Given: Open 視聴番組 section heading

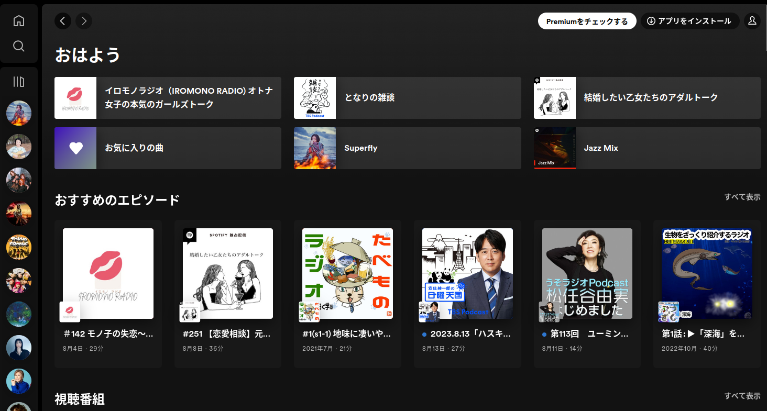Looking at the screenshot, I should (80, 399).
